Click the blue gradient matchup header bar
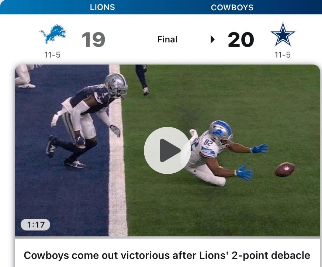Screen dimensions: 322x267 pyautogui.click(x=161, y=7)
